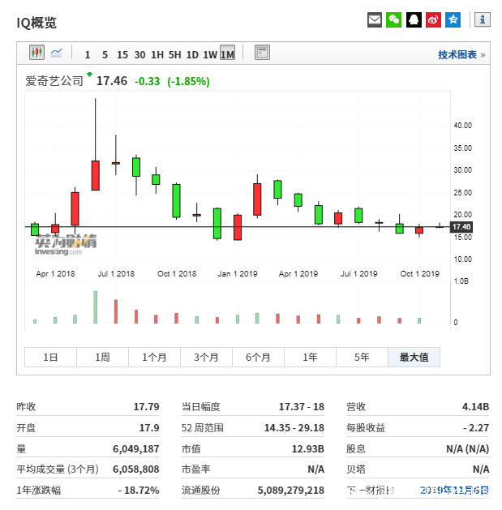502x510 pixels.
Task: Click the -0.33 price change value
Action: (x=148, y=81)
